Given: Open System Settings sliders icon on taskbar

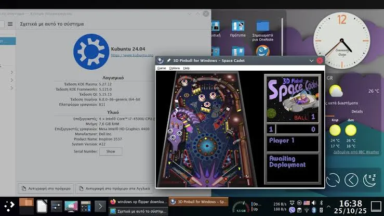Looking at the screenshot, I should [x=56, y=207].
